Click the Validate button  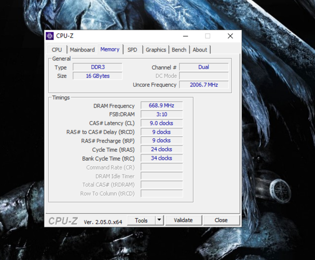183,220
